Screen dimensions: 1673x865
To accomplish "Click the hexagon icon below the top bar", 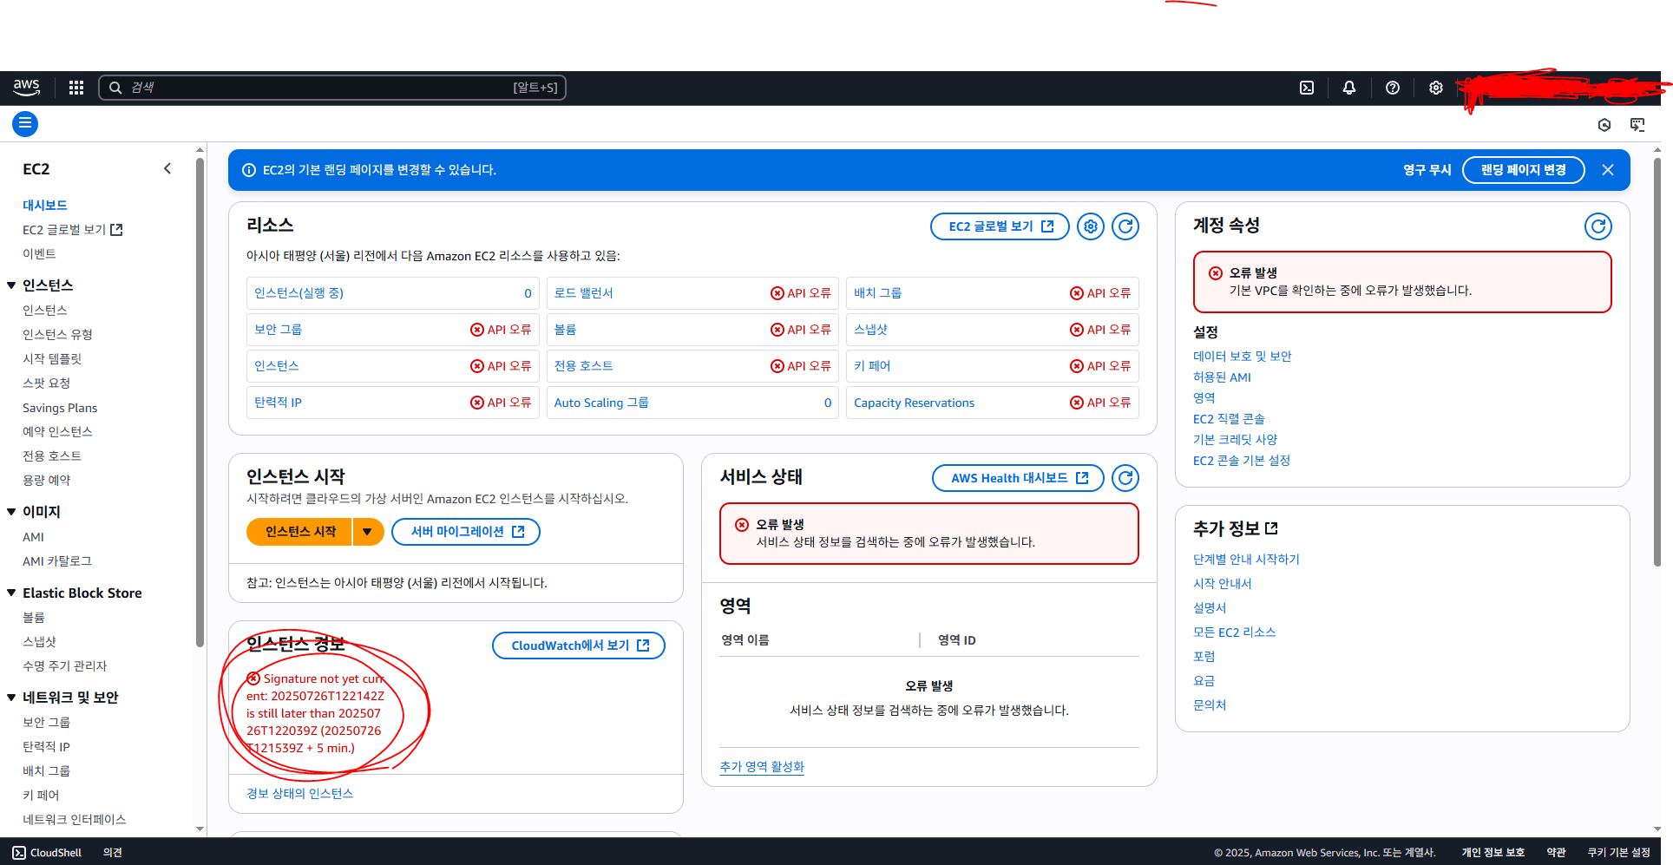I will [1604, 125].
